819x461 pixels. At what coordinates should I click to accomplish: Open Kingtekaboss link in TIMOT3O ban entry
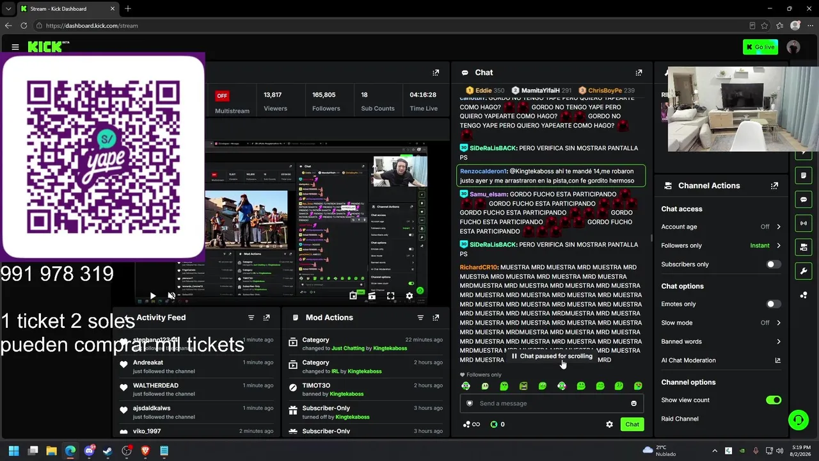[x=347, y=394]
